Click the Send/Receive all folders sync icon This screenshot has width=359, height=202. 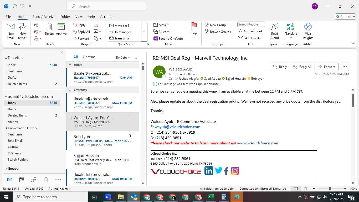coord(15,6)
